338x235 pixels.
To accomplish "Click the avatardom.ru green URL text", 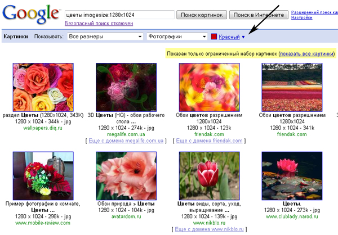I will point(126,216).
